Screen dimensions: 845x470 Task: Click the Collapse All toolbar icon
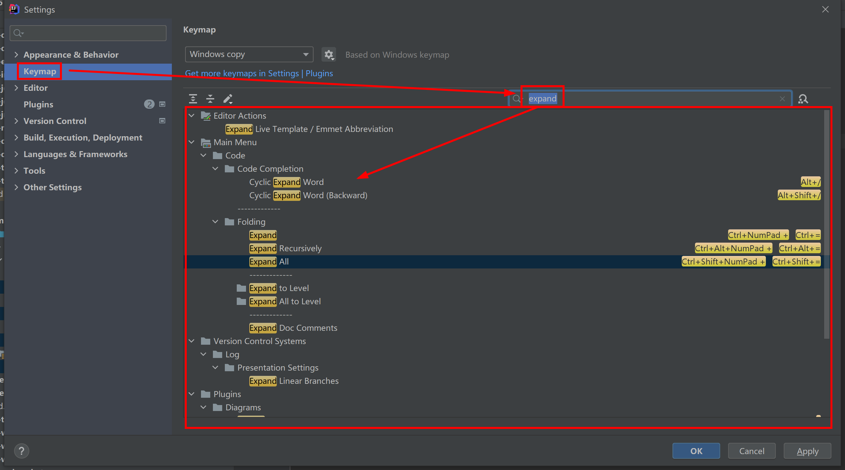click(x=210, y=99)
